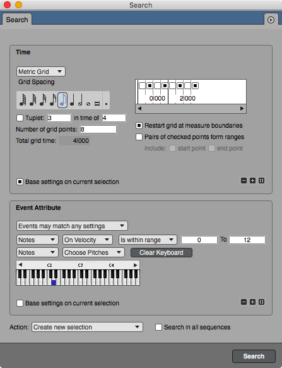
Task: Expand the Action Create new selection menu
Action: pyautogui.click(x=87, y=327)
